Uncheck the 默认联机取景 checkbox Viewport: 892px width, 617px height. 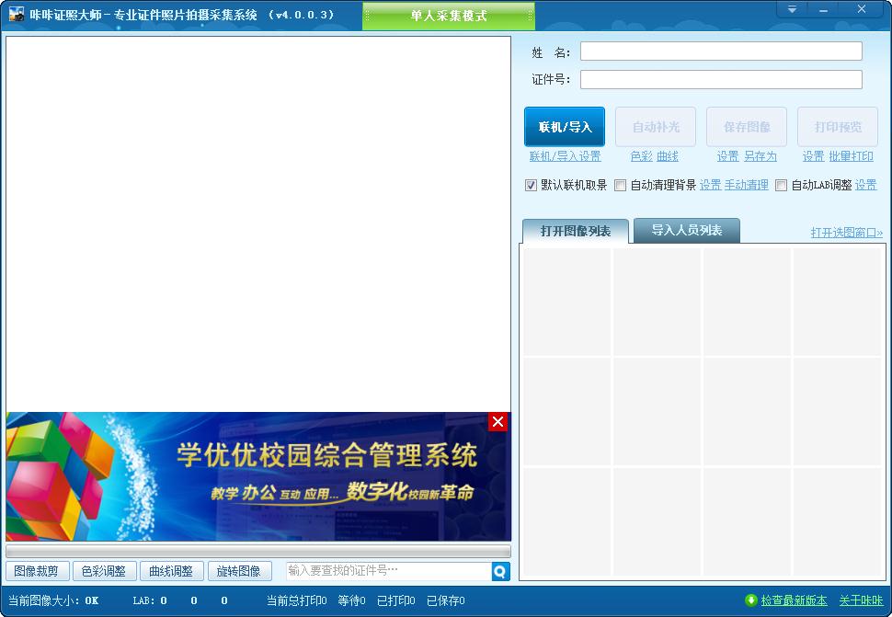point(532,185)
